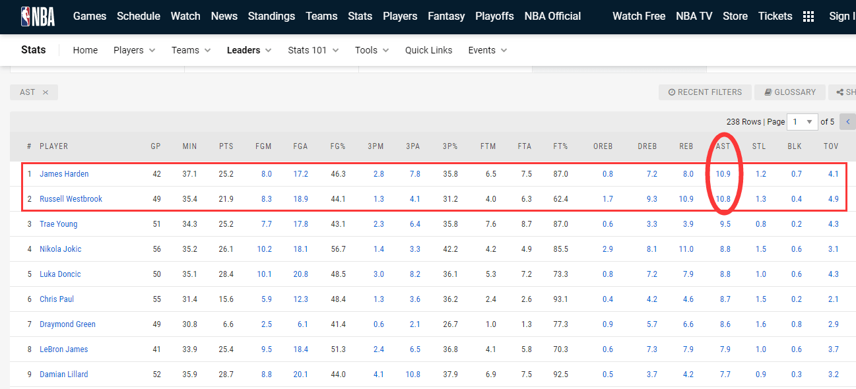The image size is (856, 389).
Task: Go to previous page arrow
Action: (x=847, y=122)
